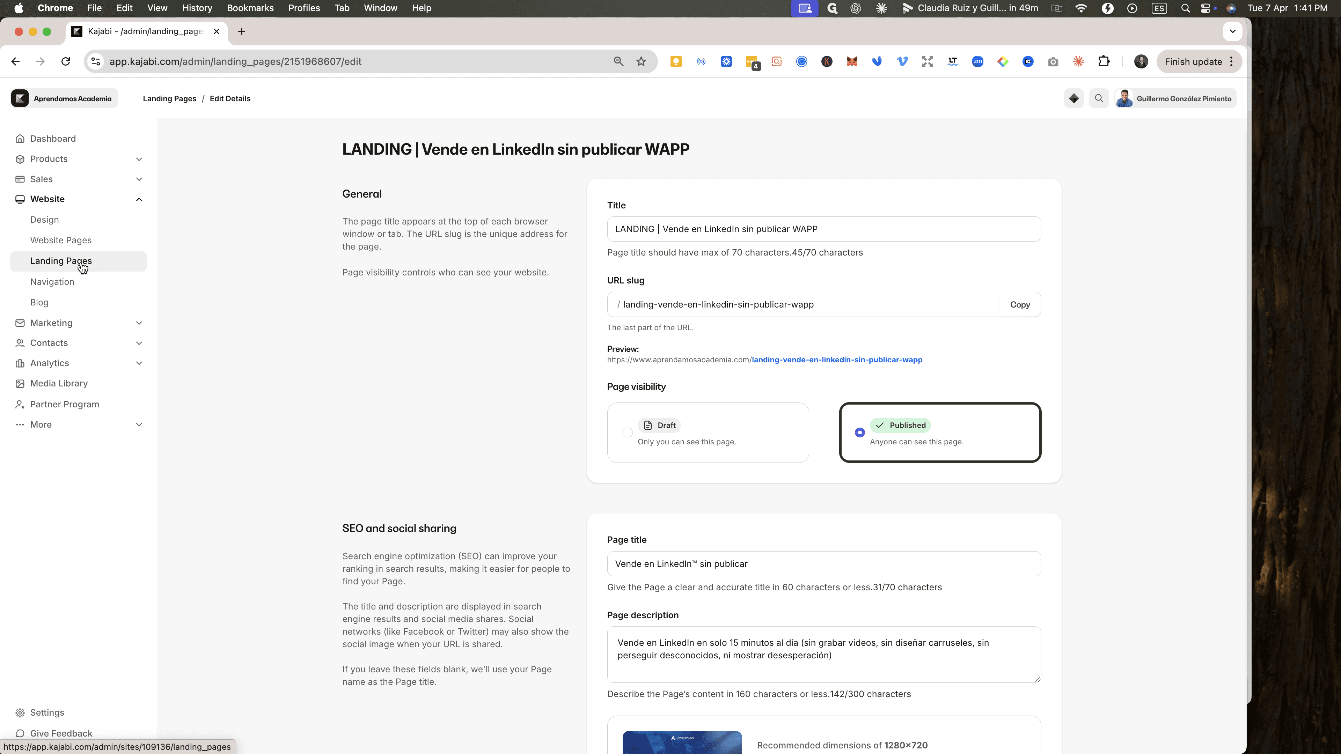Open new tab with plus button
This screenshot has height=754, width=1341.
click(242, 31)
